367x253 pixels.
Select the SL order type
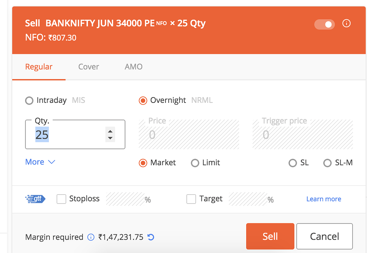[x=292, y=163]
